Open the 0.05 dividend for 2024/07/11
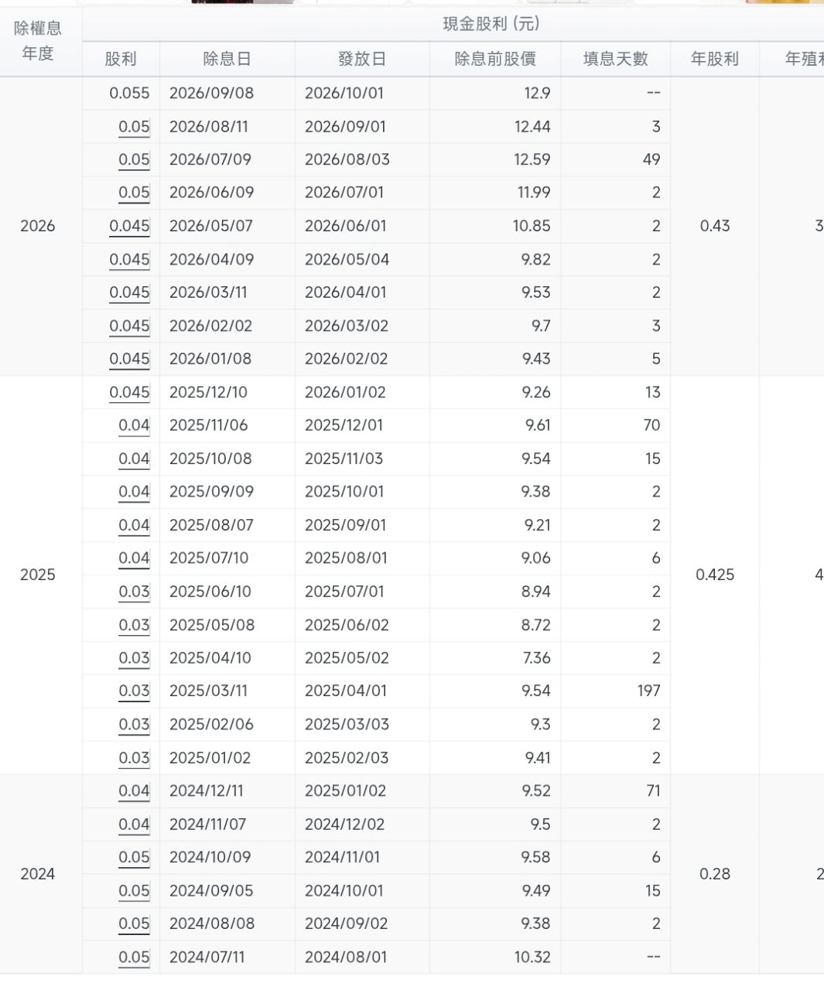824x990 pixels. point(134,958)
